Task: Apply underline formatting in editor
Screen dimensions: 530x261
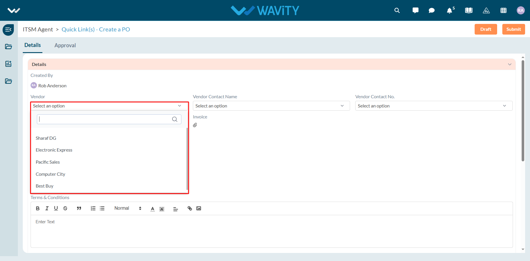Action: coord(56,208)
